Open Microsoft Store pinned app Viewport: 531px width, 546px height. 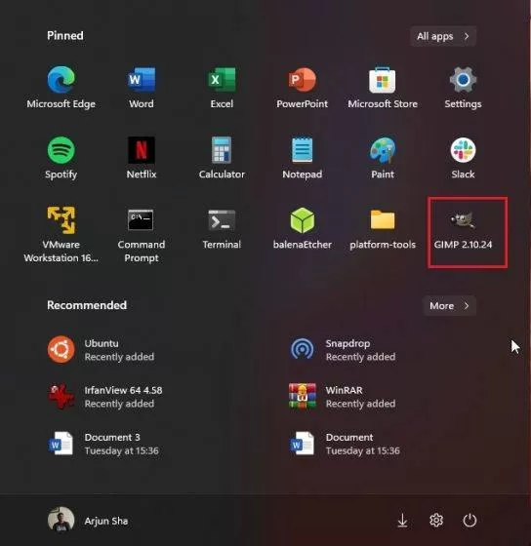coord(383,87)
